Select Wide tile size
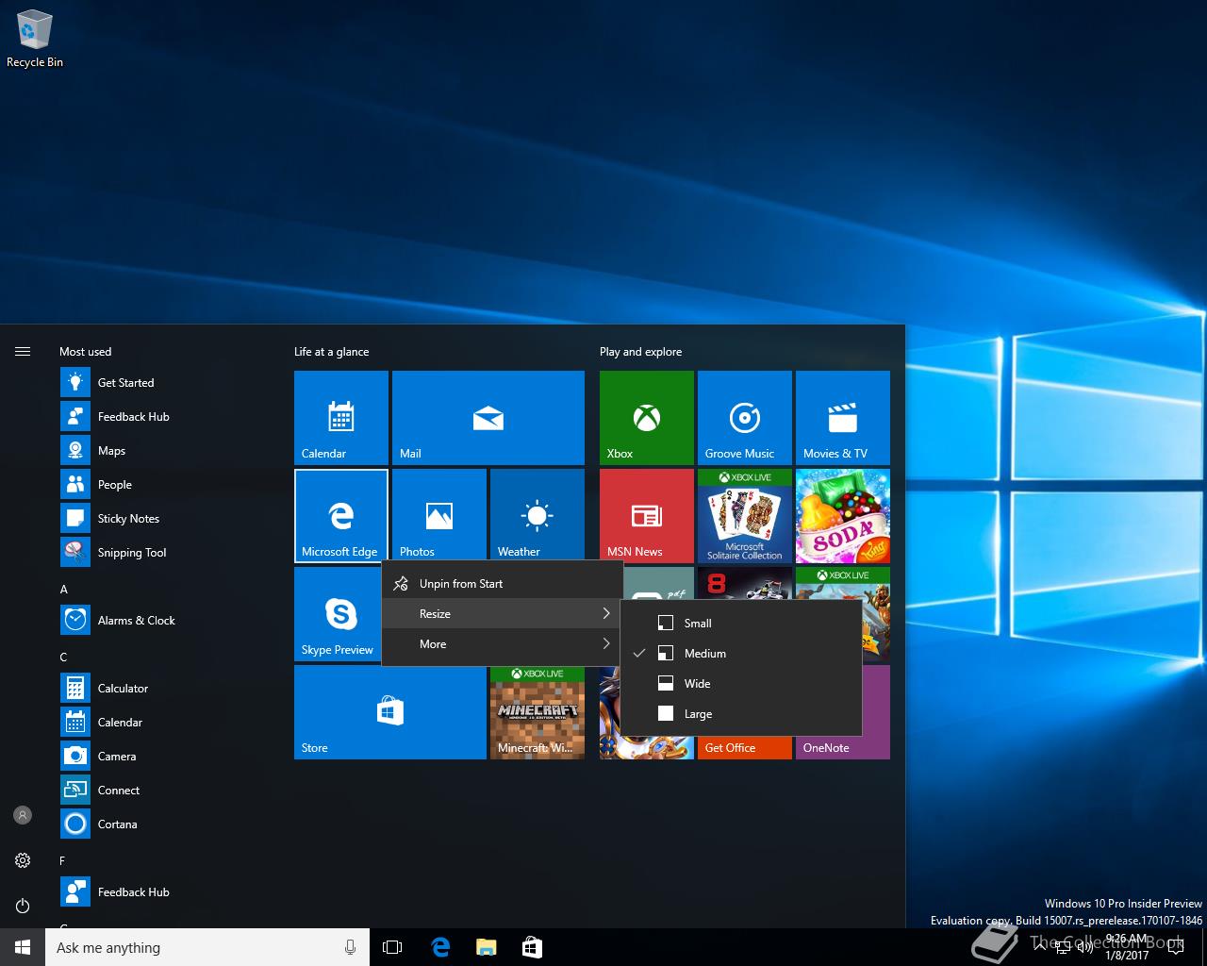 coord(741,684)
